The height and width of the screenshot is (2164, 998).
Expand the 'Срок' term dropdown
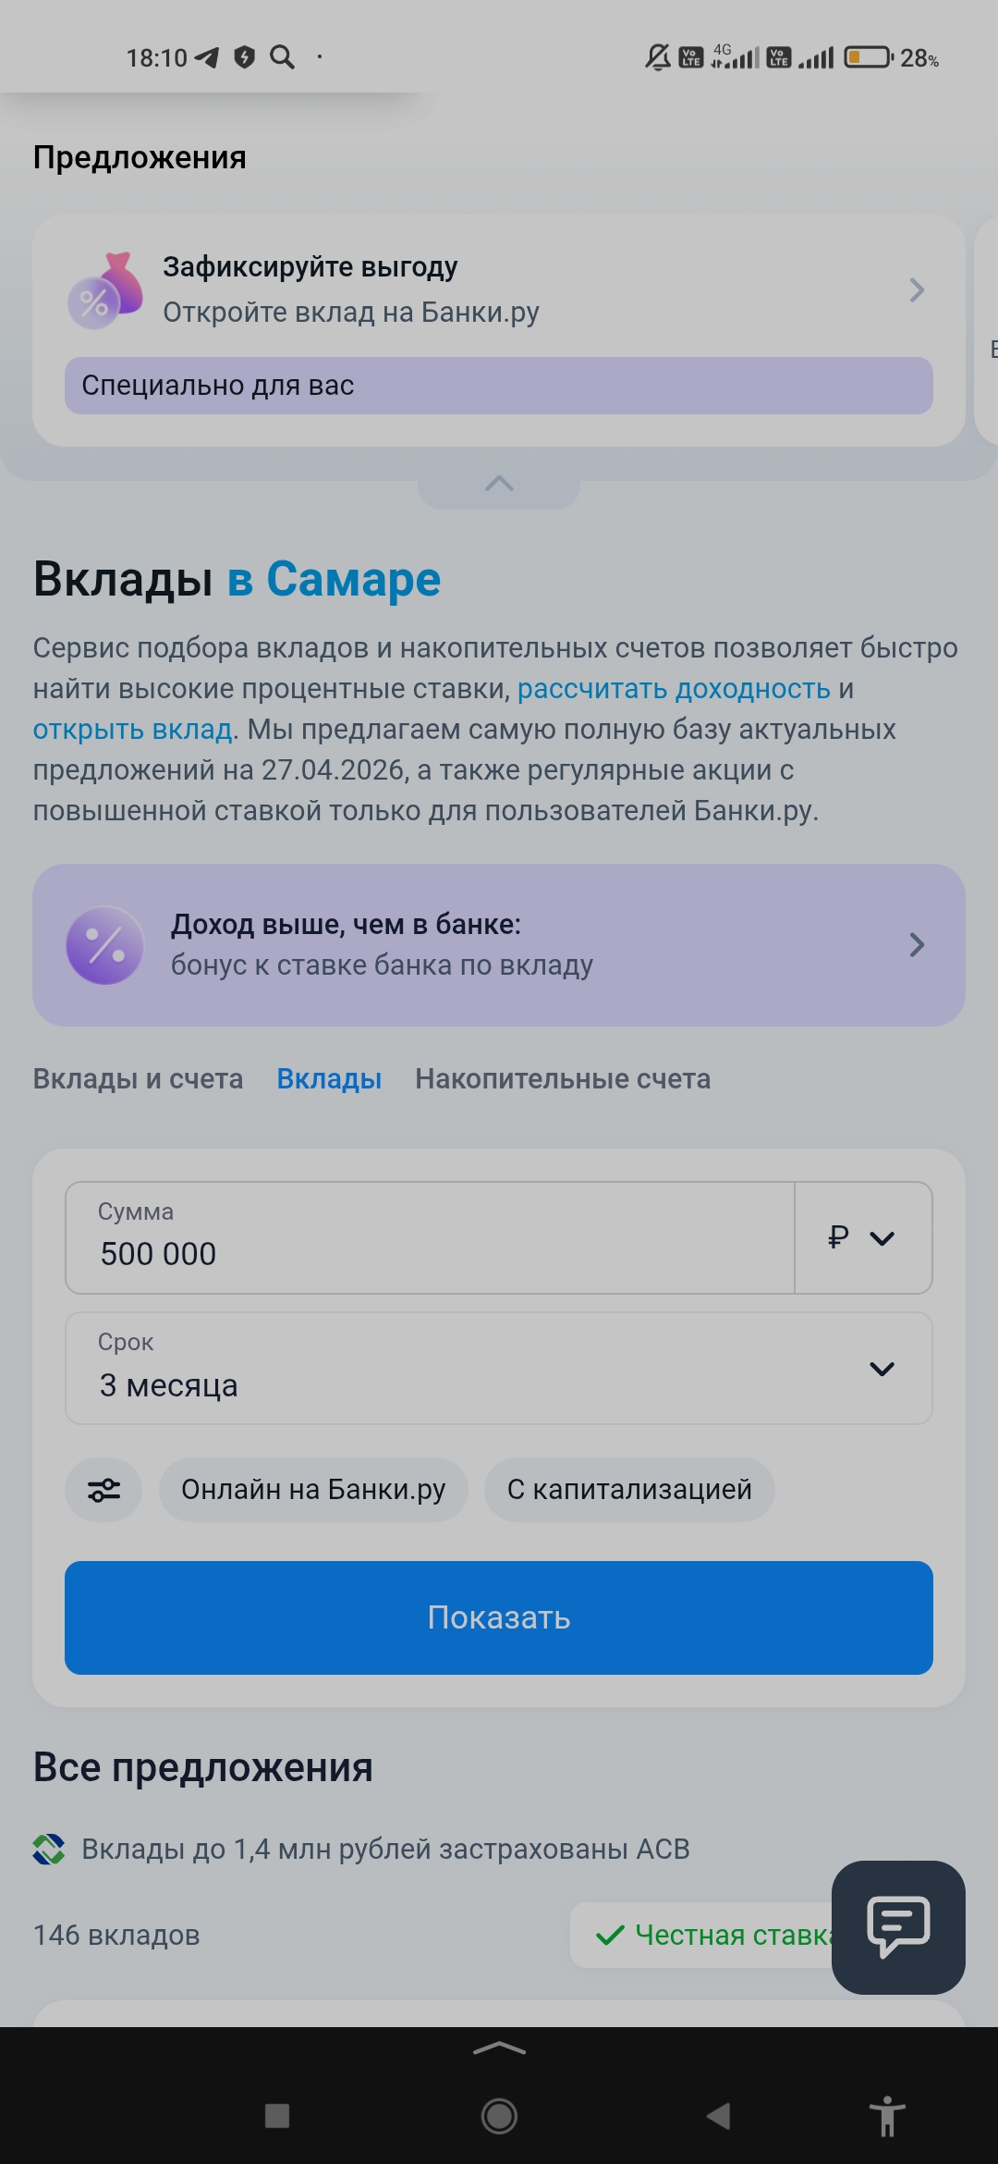pos(499,1369)
